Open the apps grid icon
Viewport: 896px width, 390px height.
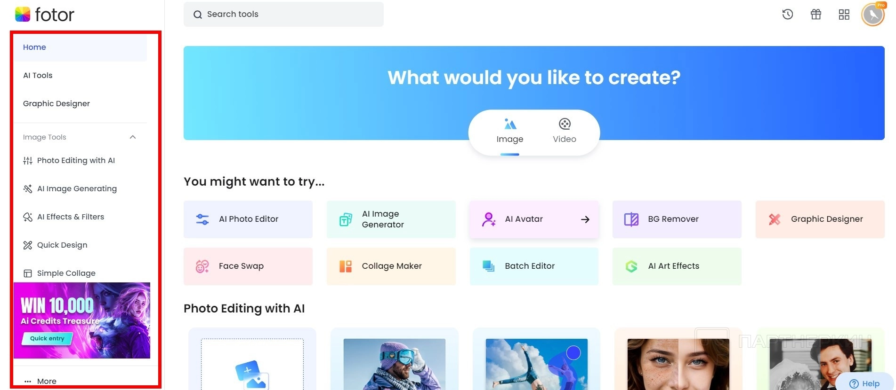844,15
